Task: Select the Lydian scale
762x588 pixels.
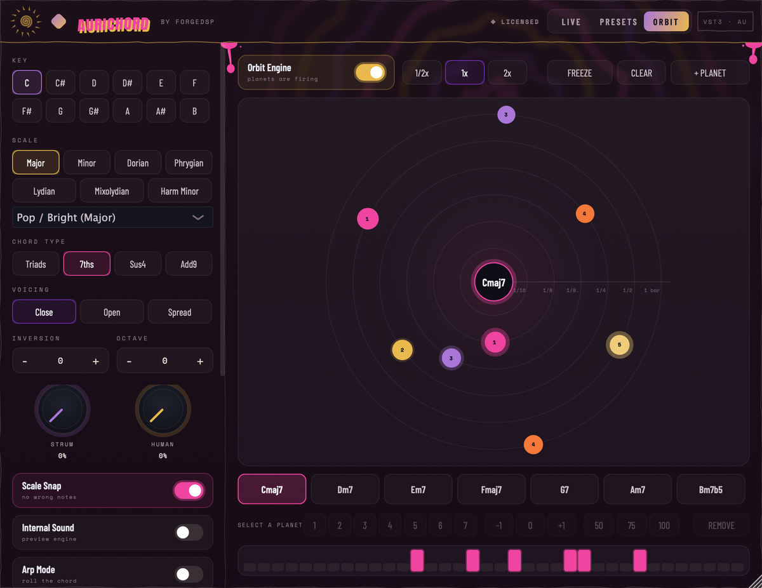Action: tap(44, 190)
